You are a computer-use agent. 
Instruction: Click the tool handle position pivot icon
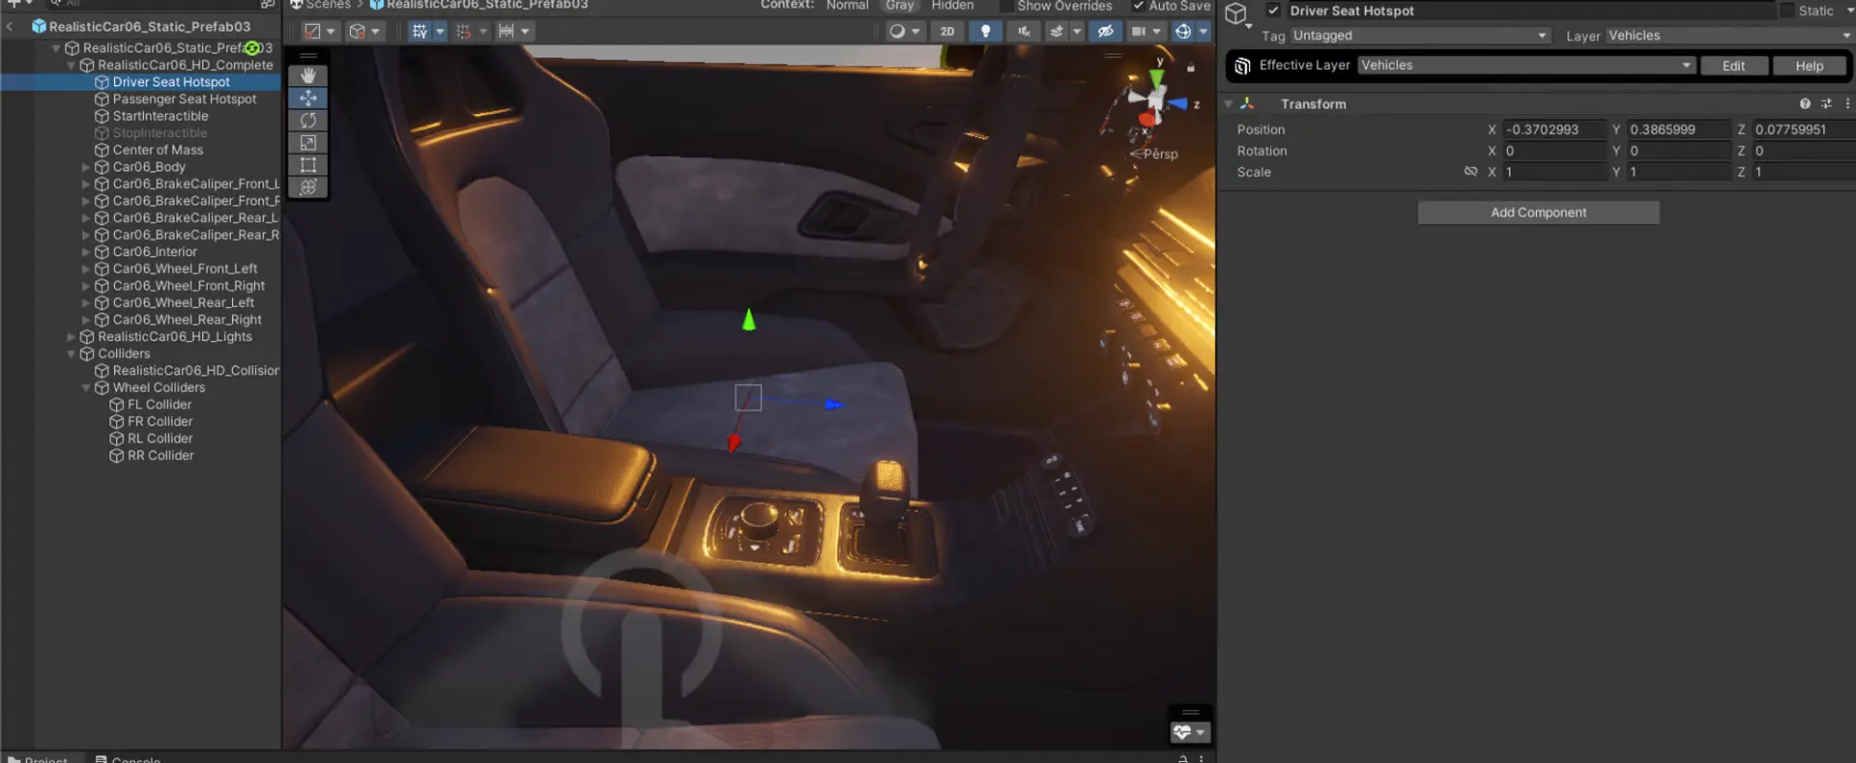312,31
